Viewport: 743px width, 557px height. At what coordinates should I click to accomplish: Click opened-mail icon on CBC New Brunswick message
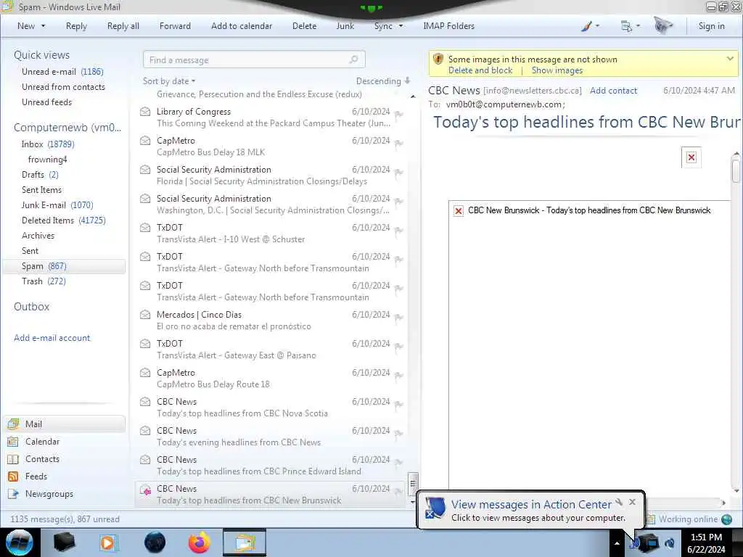[x=145, y=491]
